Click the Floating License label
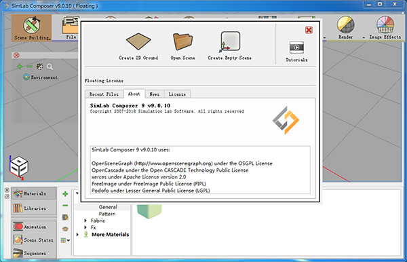The image size is (407, 262). pos(104,81)
